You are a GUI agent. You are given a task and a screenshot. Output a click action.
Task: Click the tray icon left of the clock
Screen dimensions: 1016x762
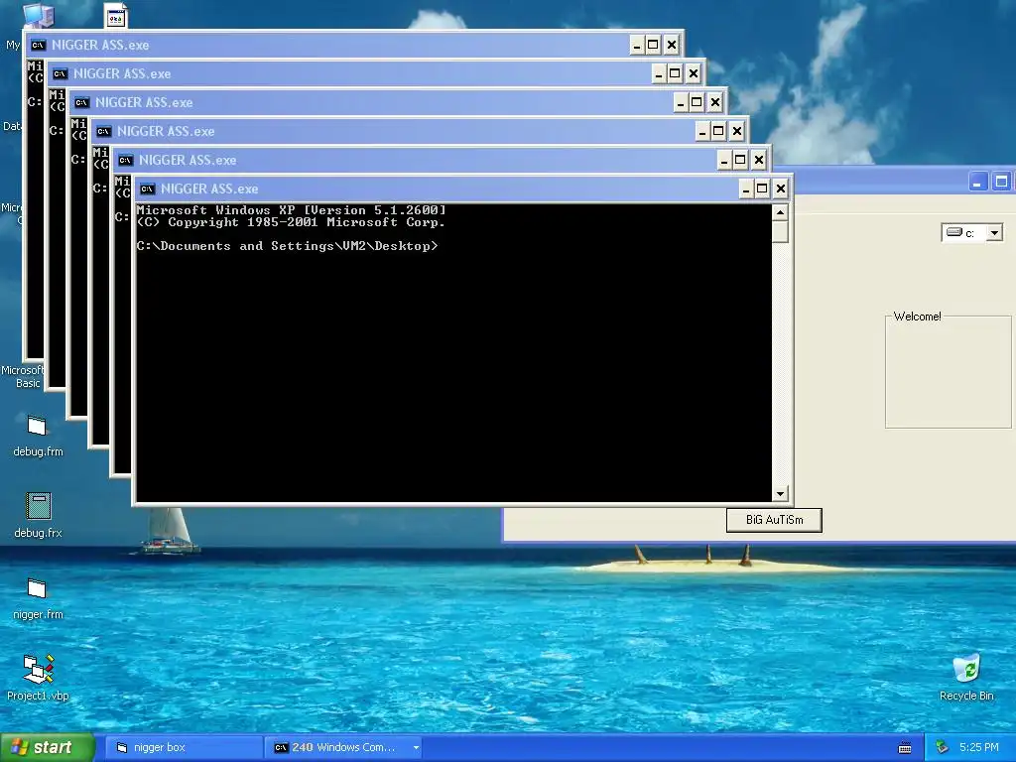click(x=943, y=748)
